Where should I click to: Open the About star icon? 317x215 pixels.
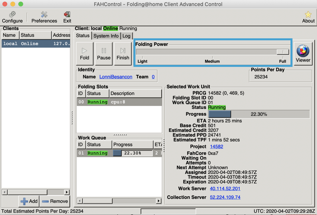[308, 14]
